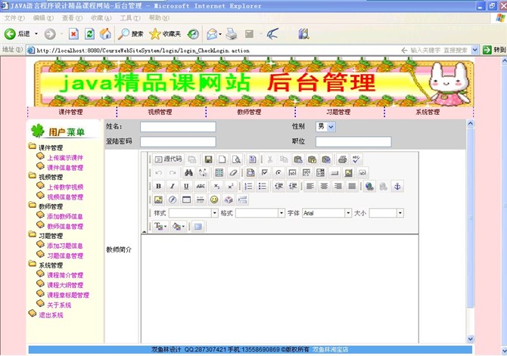Click the Increase Indent icon
The image size is (507, 356).
(x=293, y=187)
